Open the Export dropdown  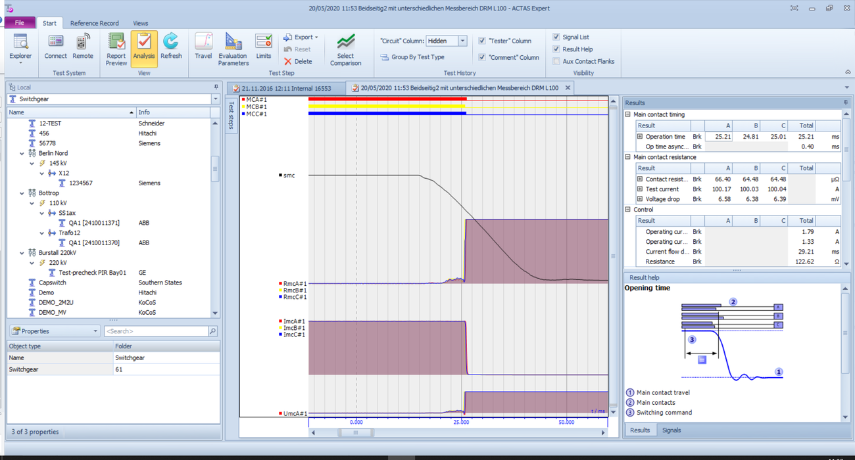pyautogui.click(x=301, y=37)
